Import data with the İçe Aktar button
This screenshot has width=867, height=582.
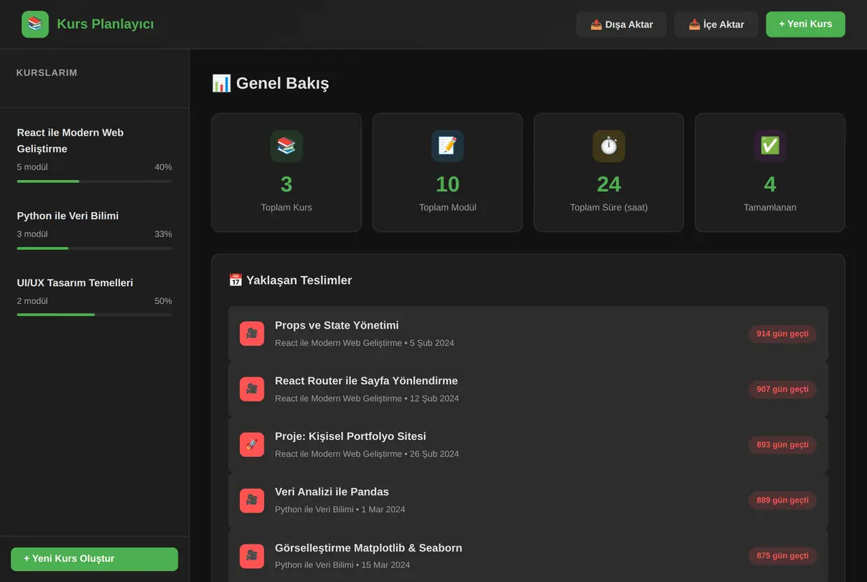click(x=716, y=25)
